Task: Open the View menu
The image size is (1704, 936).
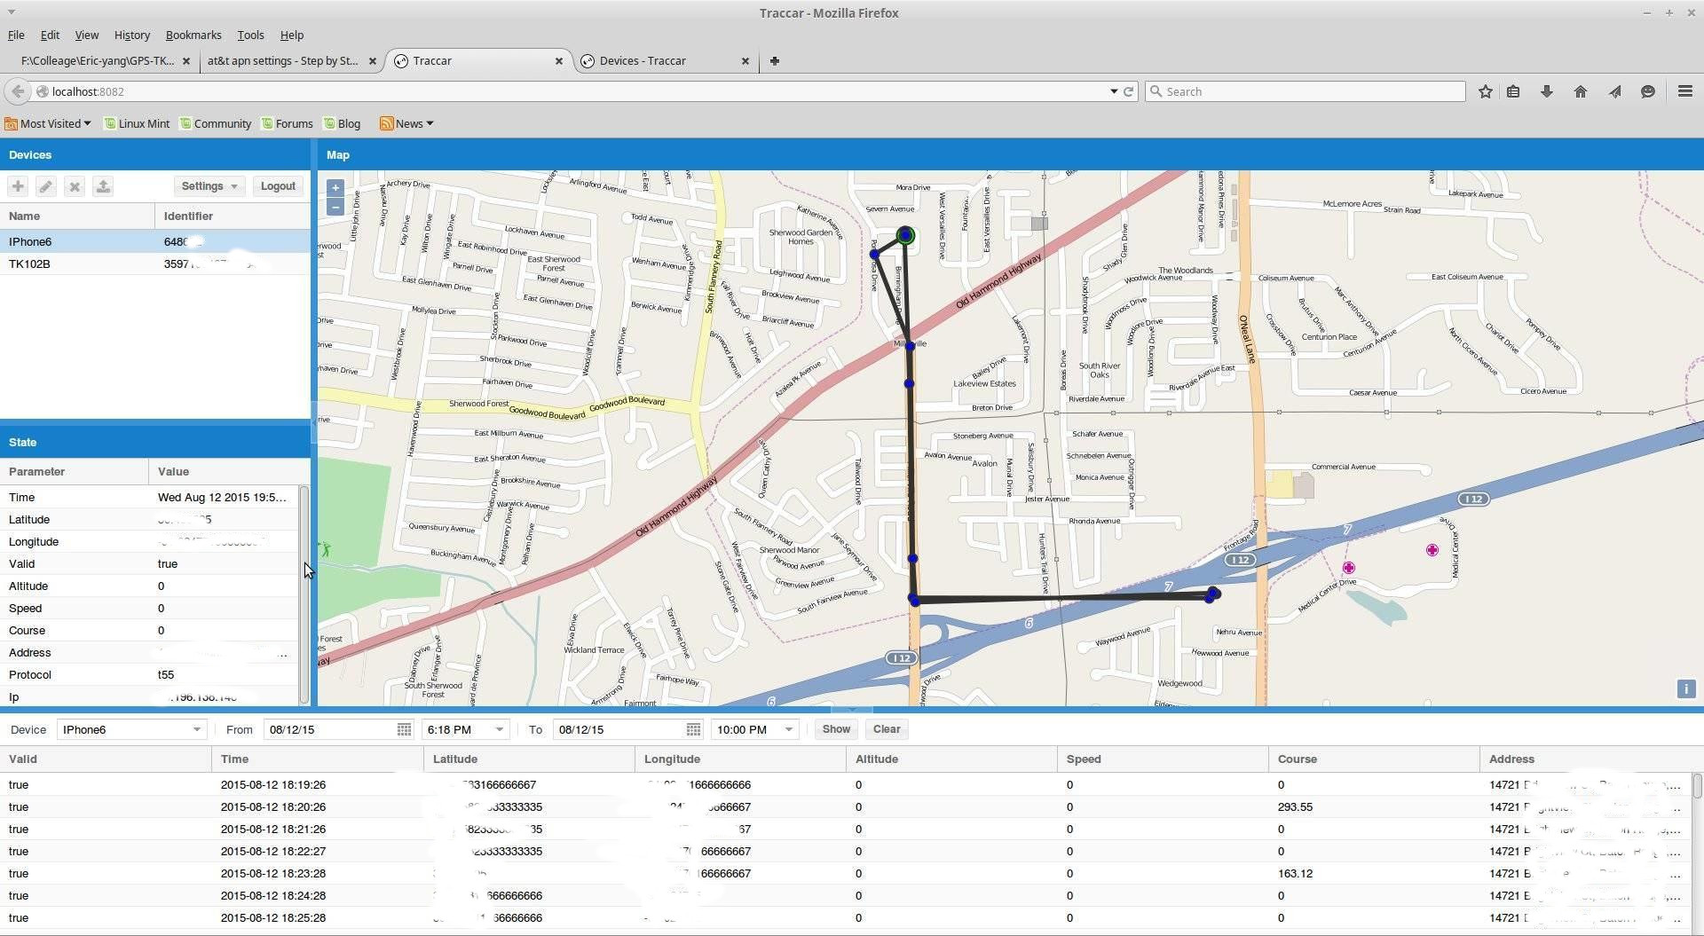Action: 86,35
